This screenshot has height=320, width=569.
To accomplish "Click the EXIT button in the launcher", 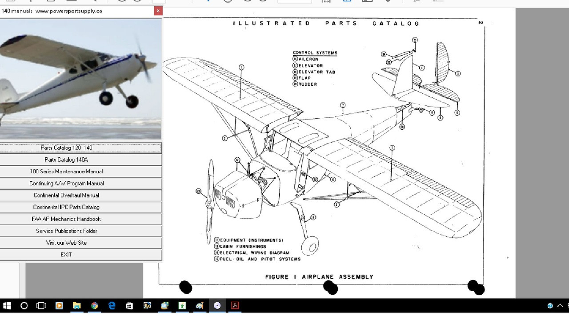I will [x=80, y=255].
